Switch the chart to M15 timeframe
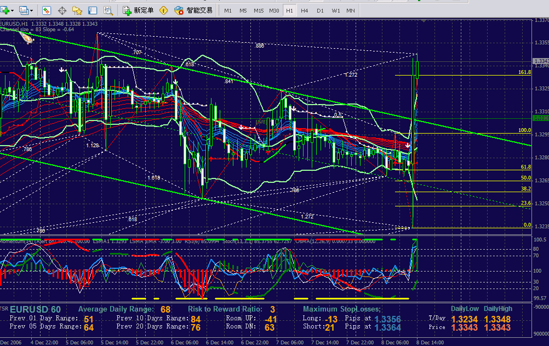The image size is (549, 346). click(x=259, y=10)
